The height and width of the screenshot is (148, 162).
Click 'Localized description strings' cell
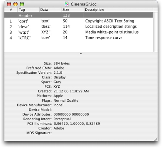[111, 27]
